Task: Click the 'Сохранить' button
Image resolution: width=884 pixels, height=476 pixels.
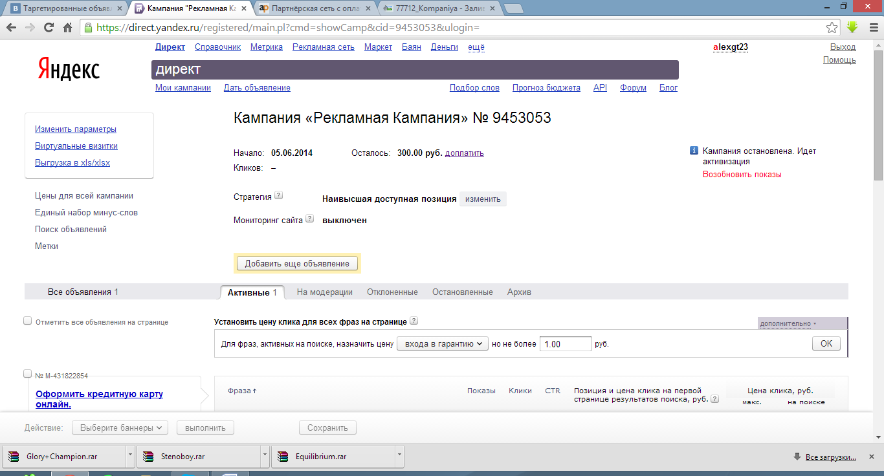Action: [x=327, y=427]
